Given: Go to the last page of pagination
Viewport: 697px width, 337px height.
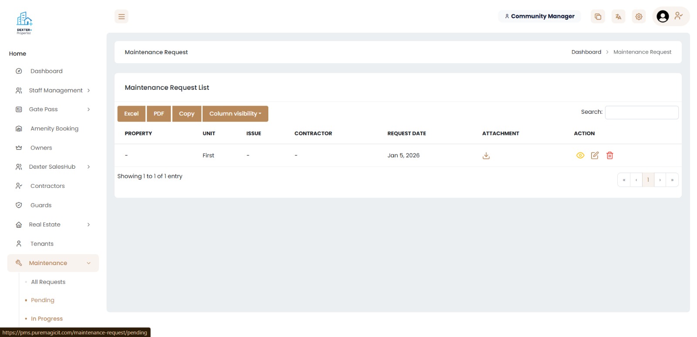Looking at the screenshot, I should click(x=672, y=180).
